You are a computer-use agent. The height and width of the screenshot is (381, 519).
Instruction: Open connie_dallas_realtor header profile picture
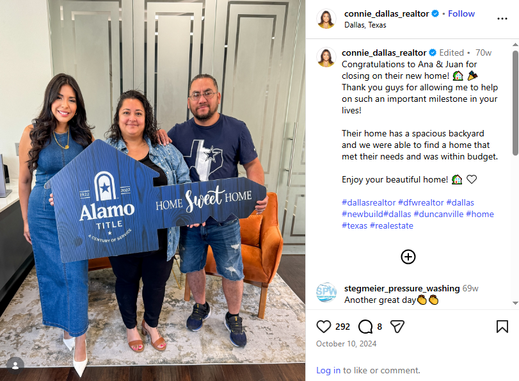click(326, 19)
